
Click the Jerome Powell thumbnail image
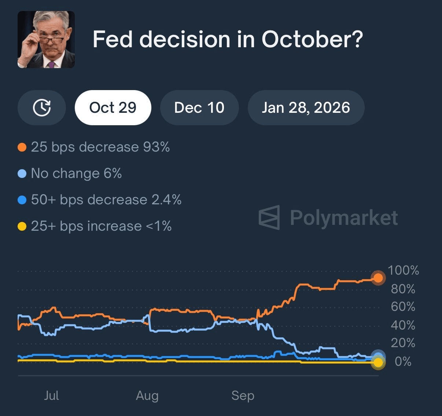point(46,40)
